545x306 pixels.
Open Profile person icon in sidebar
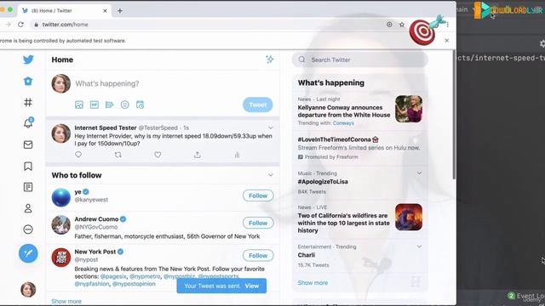[28, 208]
